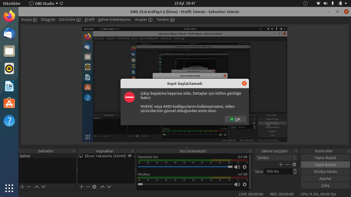Open Ubuntu Software from the dock
The width and height of the screenshot is (351, 197).
click(9, 103)
